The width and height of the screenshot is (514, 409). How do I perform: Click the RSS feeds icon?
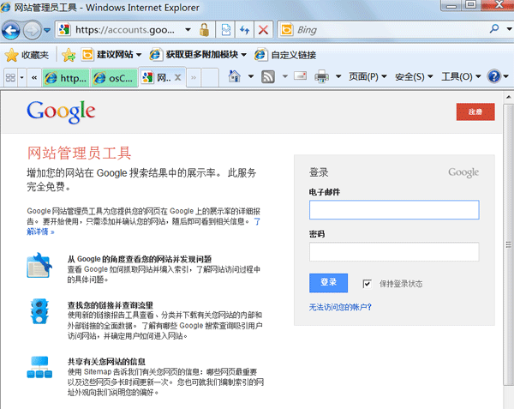point(268,77)
